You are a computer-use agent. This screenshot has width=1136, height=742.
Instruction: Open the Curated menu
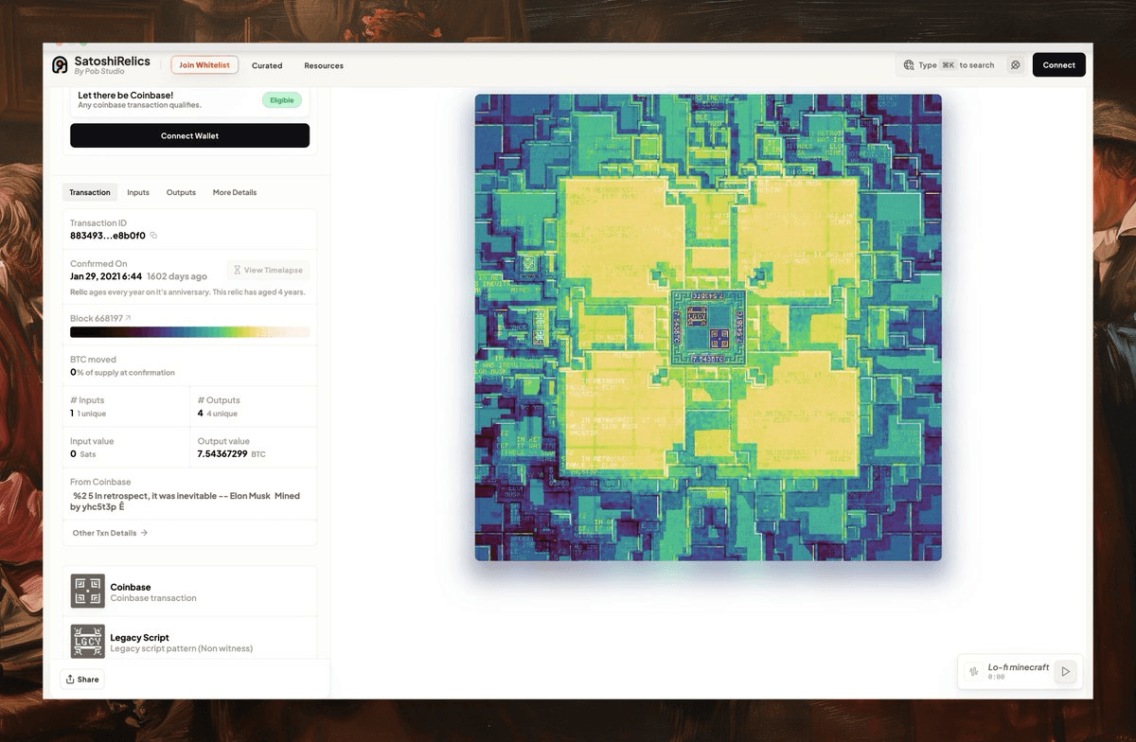tap(267, 65)
